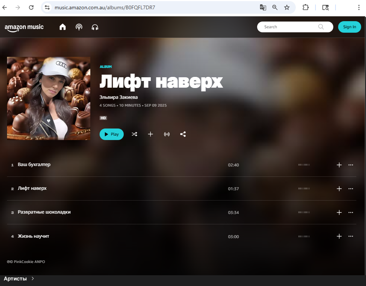Click the 03:34 track duration

pyautogui.click(x=233, y=212)
